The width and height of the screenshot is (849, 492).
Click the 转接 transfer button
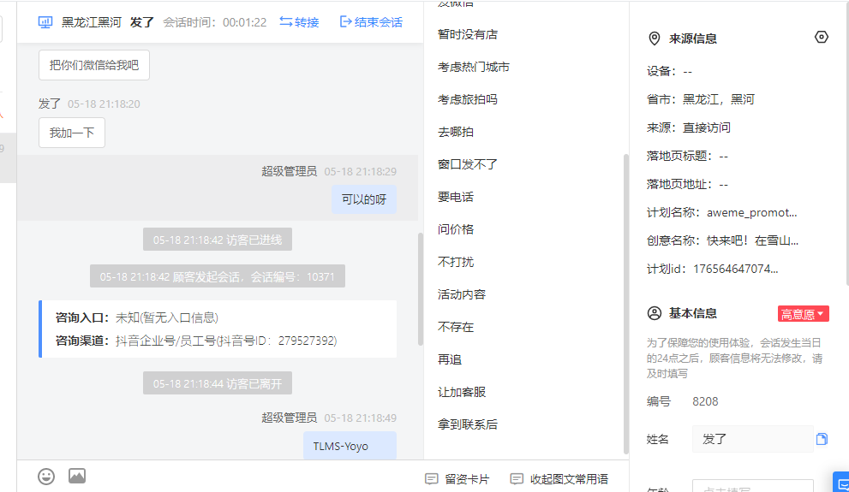pyautogui.click(x=299, y=22)
